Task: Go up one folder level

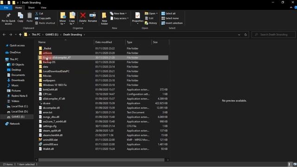Action: (20, 35)
